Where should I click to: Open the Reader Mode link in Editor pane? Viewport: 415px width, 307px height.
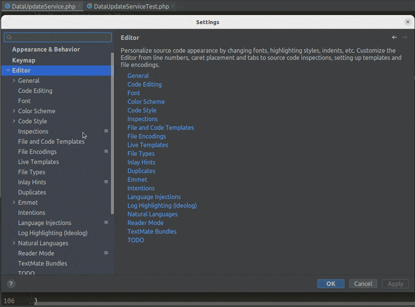tap(145, 223)
